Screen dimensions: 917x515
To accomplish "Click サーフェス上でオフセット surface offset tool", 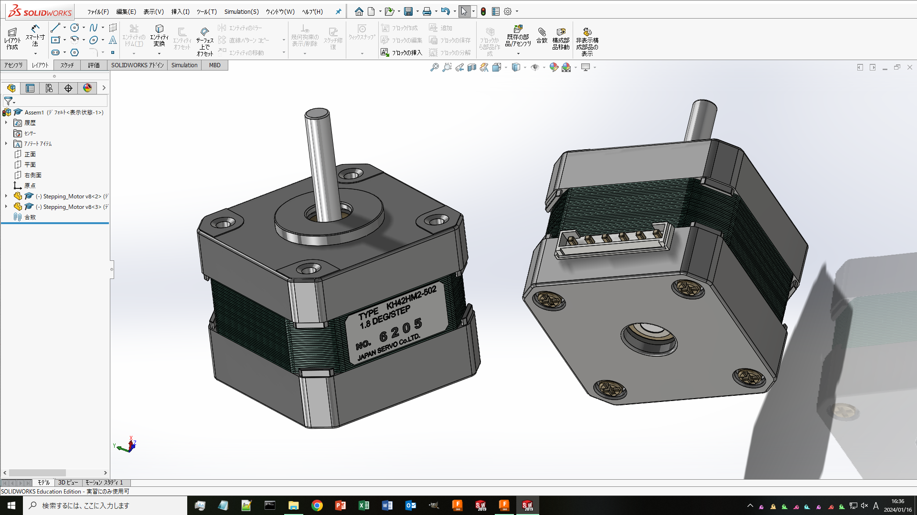I will (204, 42).
